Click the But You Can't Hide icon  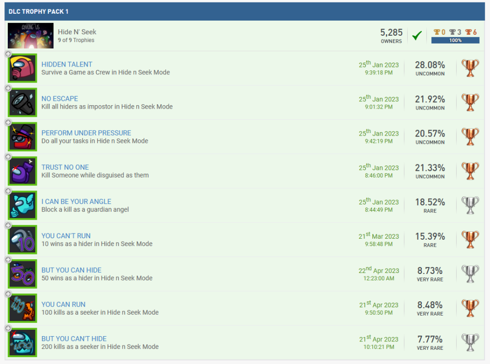(x=23, y=342)
